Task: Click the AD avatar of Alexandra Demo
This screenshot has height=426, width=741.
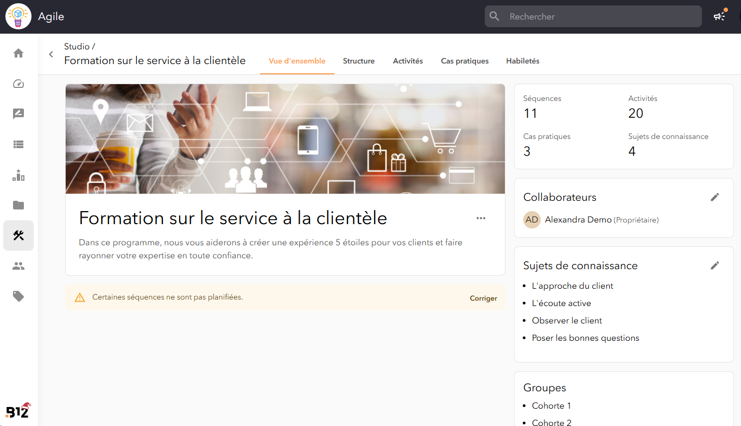Action: coord(532,220)
